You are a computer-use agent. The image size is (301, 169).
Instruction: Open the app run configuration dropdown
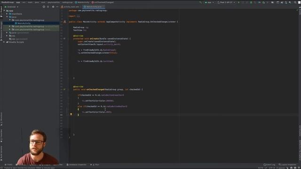(209, 2)
